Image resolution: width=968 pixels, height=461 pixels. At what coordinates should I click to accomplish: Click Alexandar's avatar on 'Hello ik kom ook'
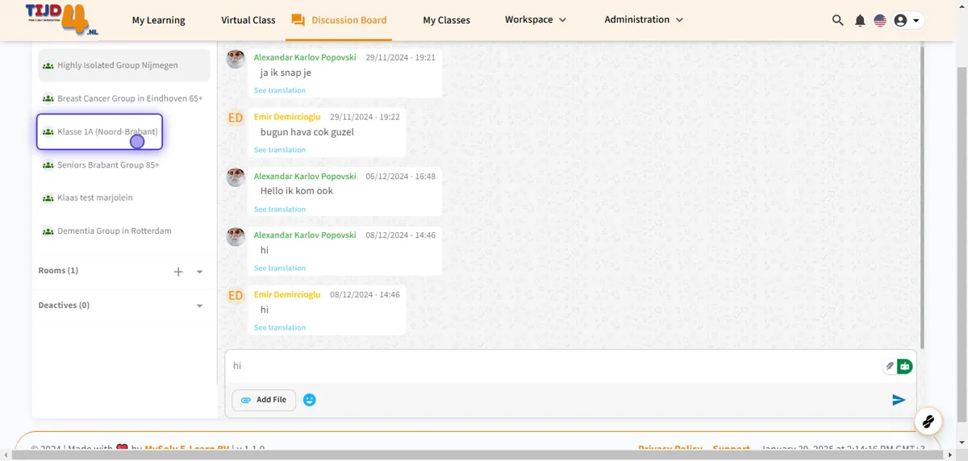pos(236,177)
